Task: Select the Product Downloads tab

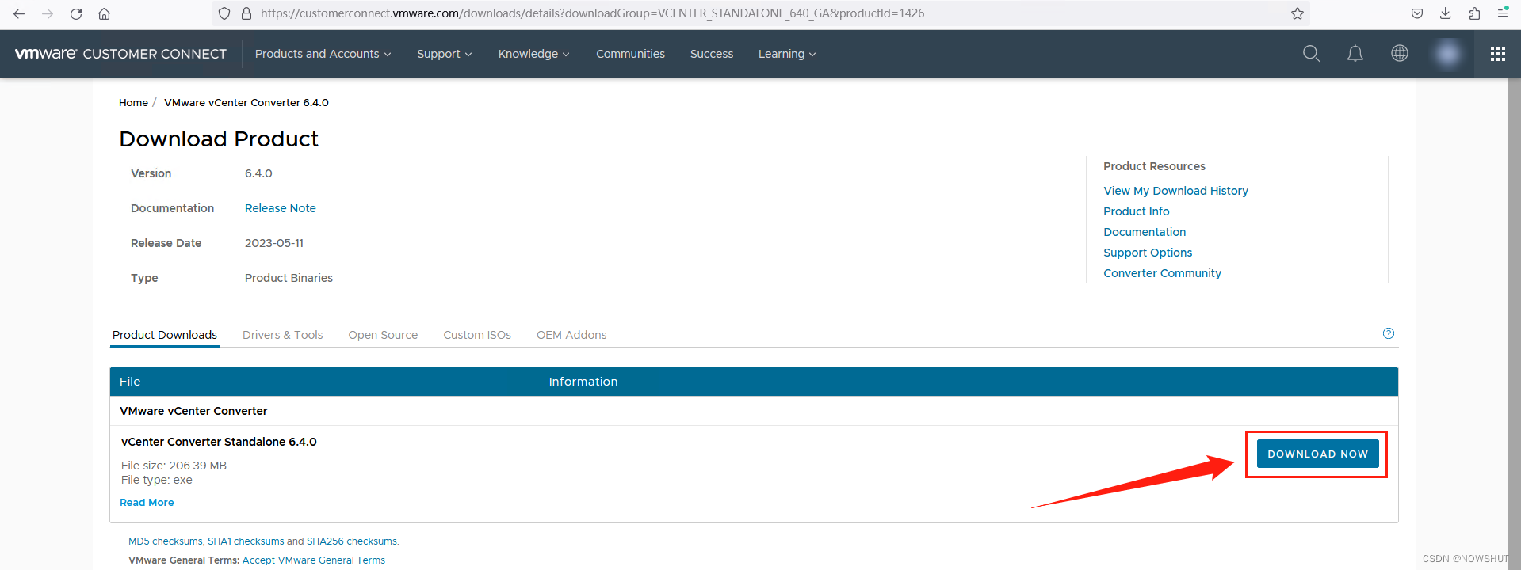Action: coord(165,335)
